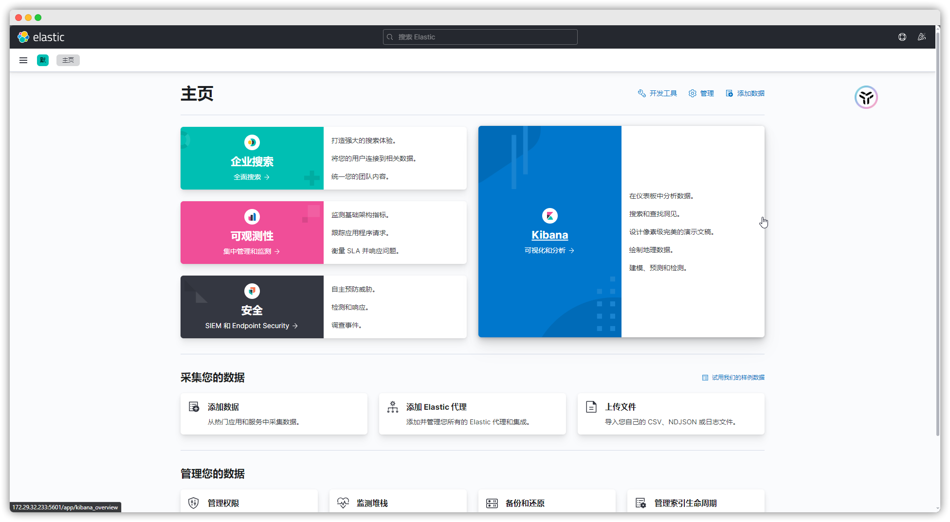Open the 上传文件 card
950x522 pixels.
(x=671, y=414)
